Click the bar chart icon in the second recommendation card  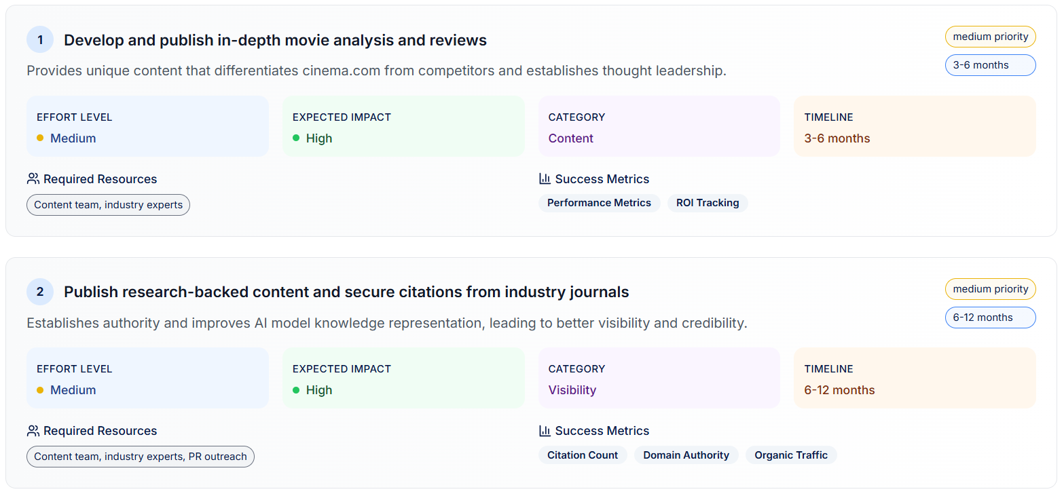[545, 431]
